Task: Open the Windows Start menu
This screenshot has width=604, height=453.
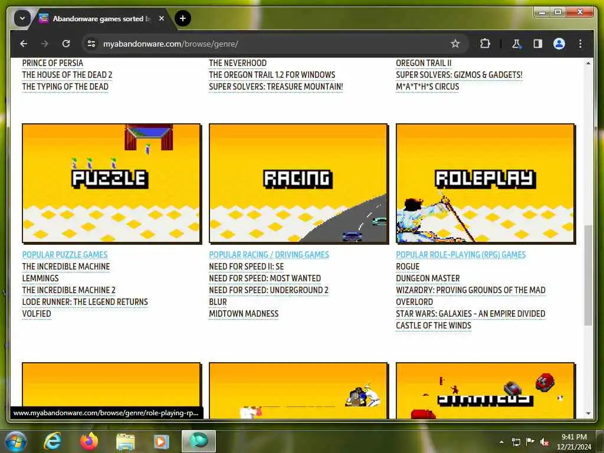Action: click(16, 441)
